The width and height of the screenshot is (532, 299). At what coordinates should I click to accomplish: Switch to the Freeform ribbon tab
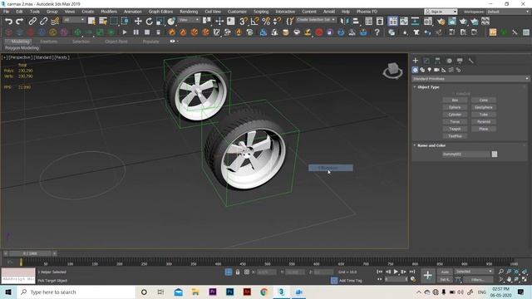48,42
